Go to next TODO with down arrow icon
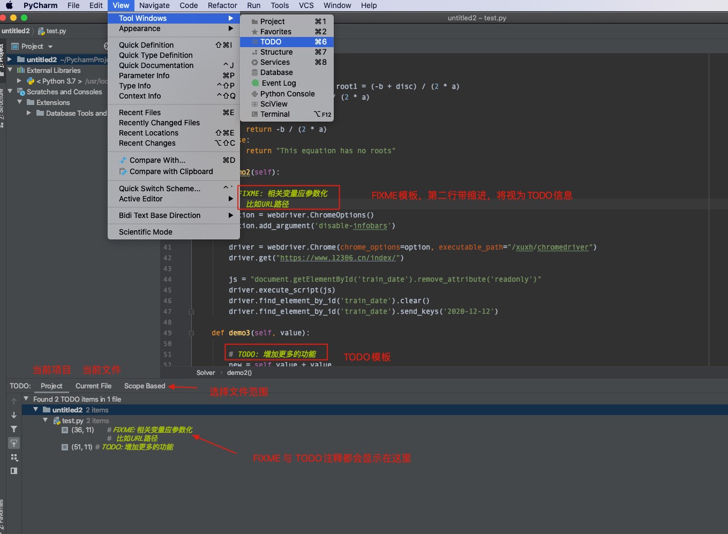This screenshot has width=728, height=534. tap(14, 415)
